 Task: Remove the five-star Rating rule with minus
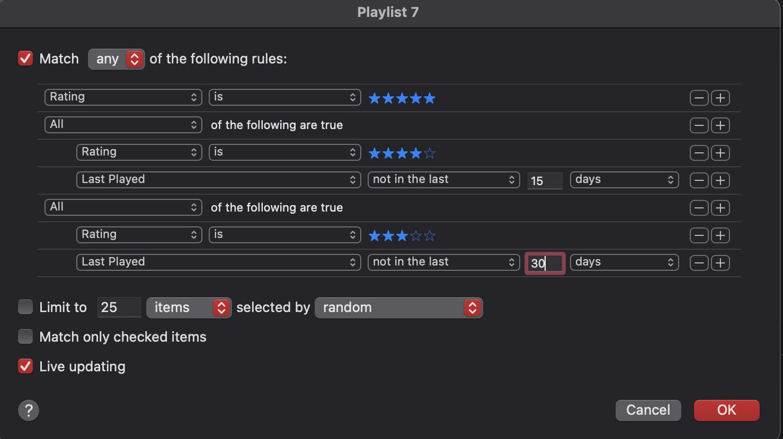click(x=699, y=98)
